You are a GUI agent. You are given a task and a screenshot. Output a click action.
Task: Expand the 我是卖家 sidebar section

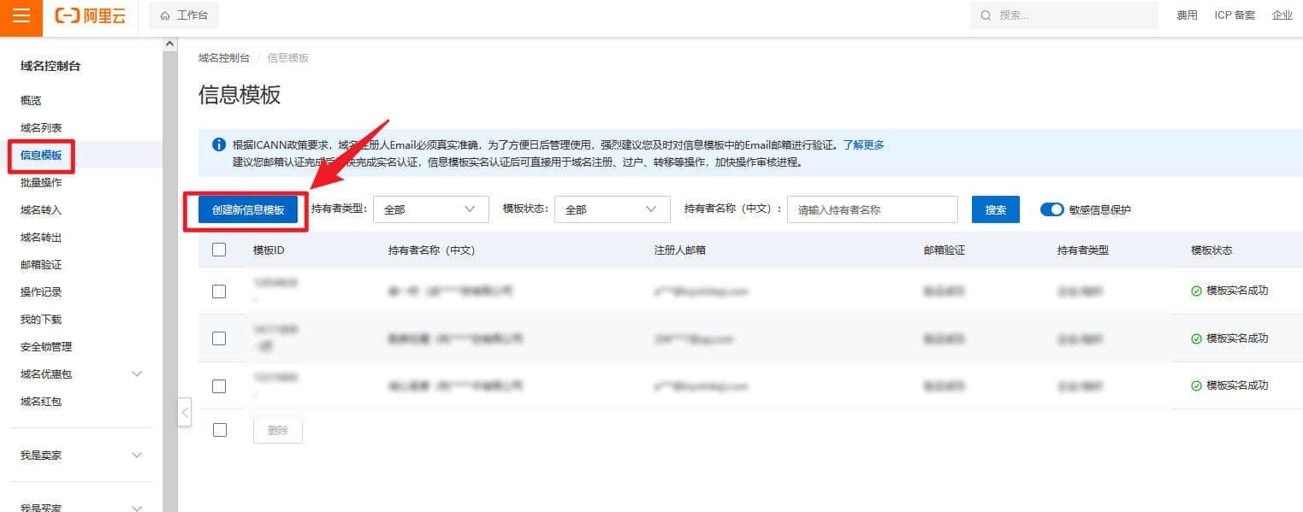pyautogui.click(x=137, y=456)
